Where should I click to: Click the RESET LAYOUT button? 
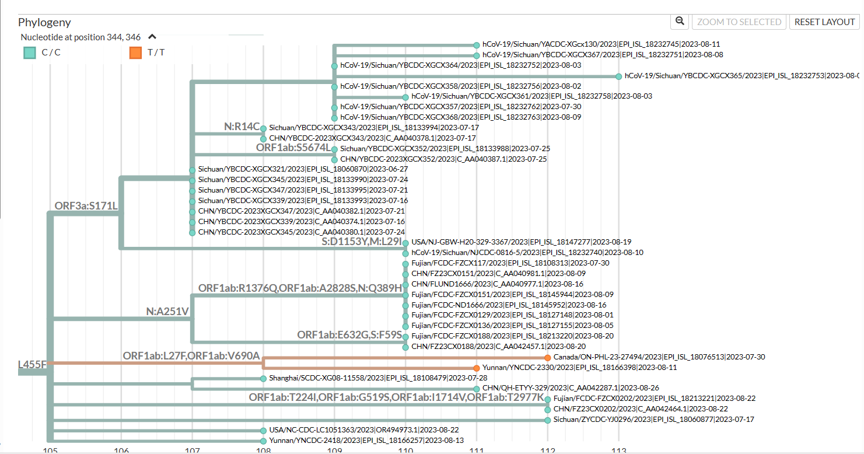click(824, 21)
